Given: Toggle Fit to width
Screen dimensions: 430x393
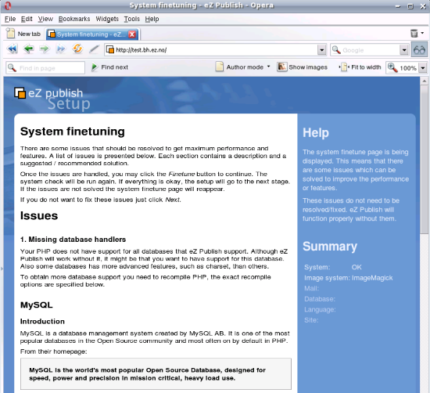Looking at the screenshot, I should pos(360,67).
